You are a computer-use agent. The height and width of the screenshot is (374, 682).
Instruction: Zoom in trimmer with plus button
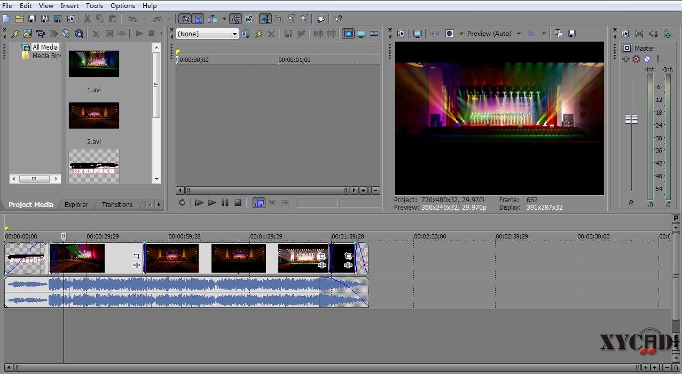pyautogui.click(x=363, y=190)
